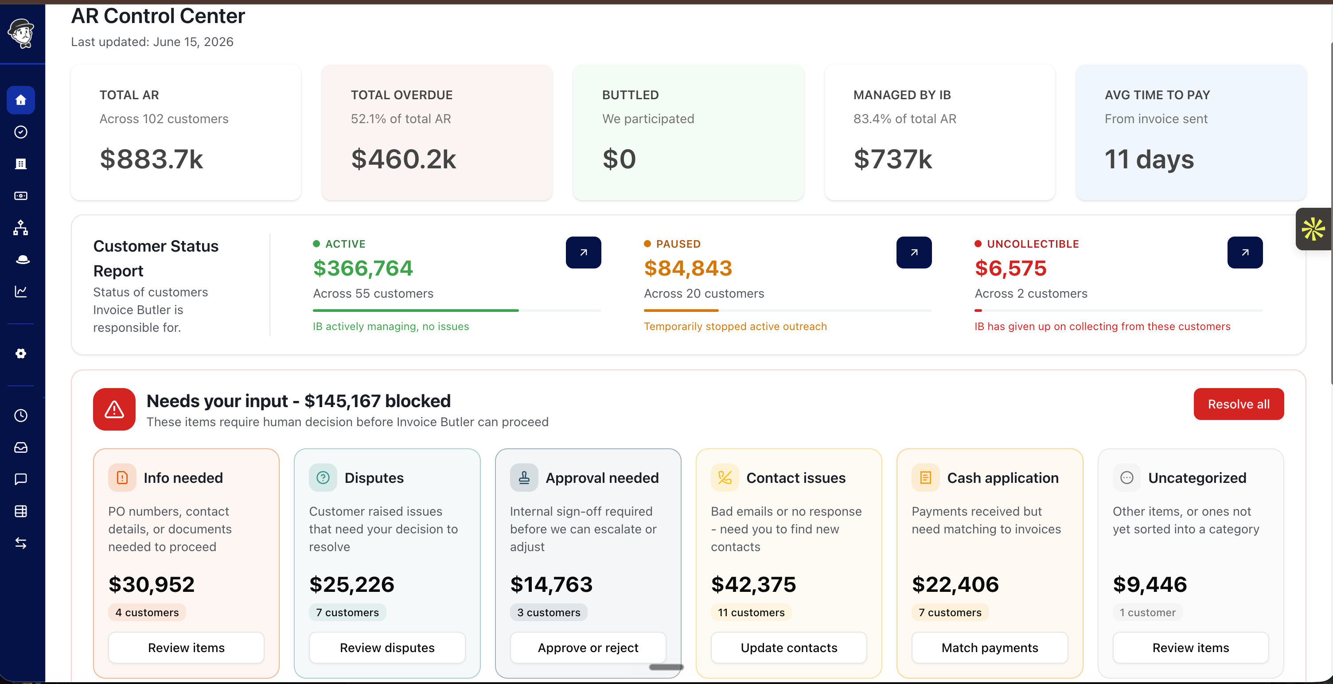The image size is (1333, 684).
Task: Open the cash/payments sidebar icon
Action: [x=21, y=195]
